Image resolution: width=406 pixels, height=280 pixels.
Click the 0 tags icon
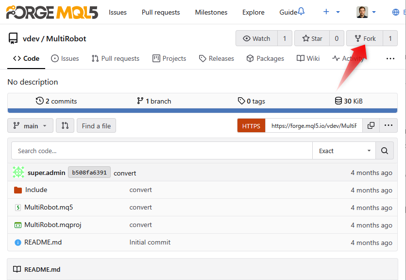(x=241, y=101)
